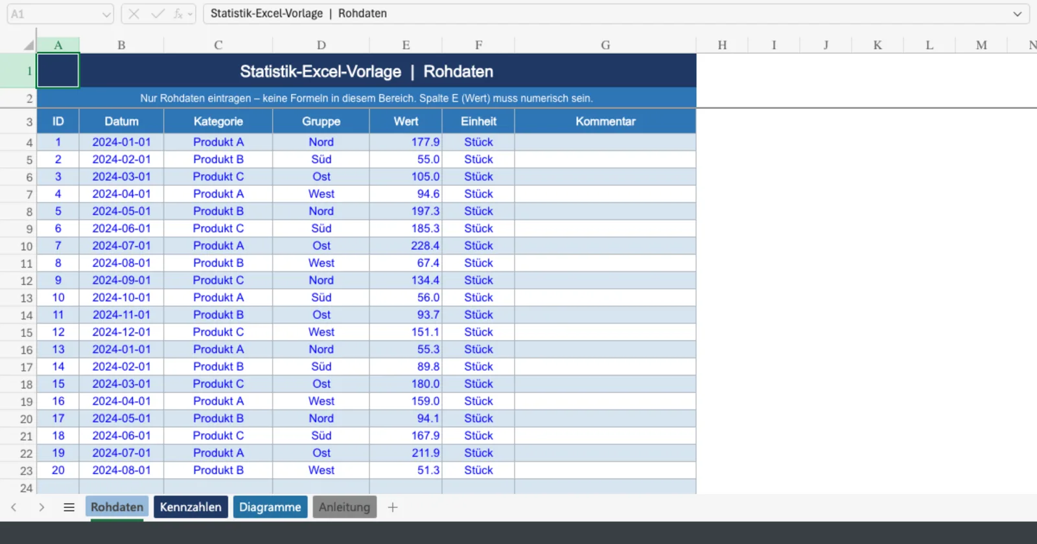Click the cancel entry X icon
The height and width of the screenshot is (544, 1037).
[x=134, y=14]
